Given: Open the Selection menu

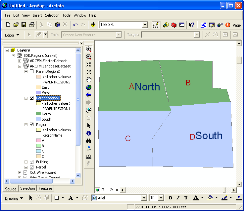Looking at the screenshot, I should [x=52, y=15].
